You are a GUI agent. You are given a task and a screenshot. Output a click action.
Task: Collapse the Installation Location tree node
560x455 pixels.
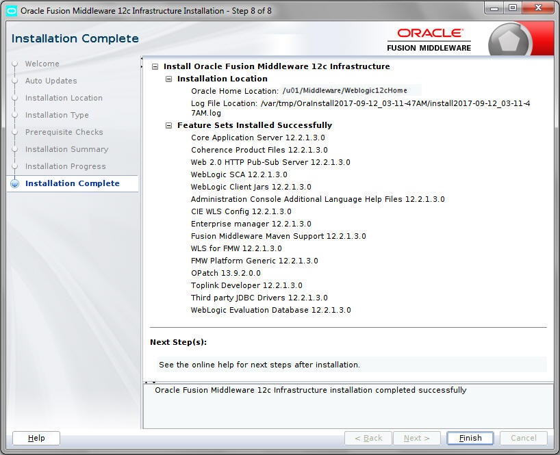click(168, 79)
